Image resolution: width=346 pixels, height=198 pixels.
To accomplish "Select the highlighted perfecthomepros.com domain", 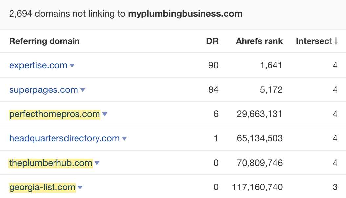I will click(x=54, y=114).
